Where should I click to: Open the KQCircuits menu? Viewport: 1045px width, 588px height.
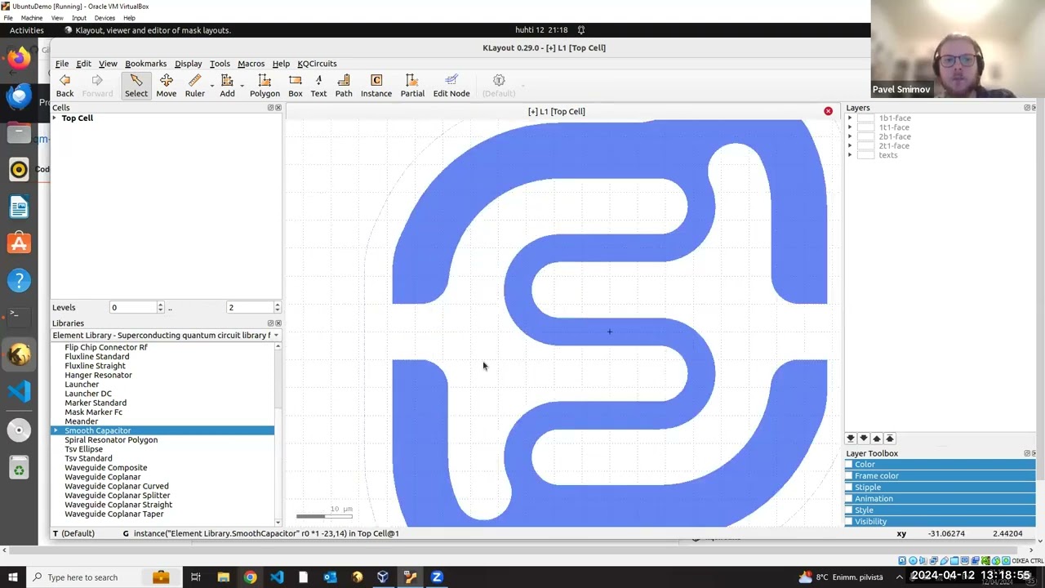(317, 64)
